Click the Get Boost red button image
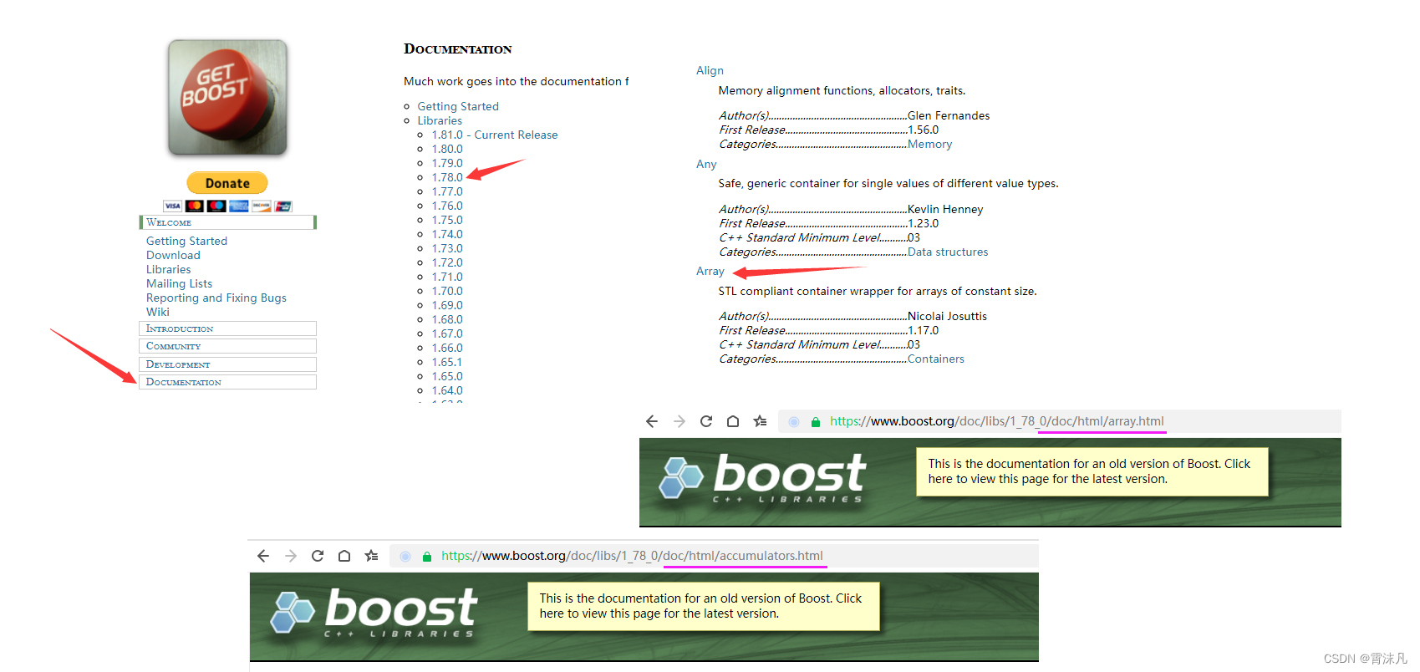The image size is (1420, 672). click(227, 98)
